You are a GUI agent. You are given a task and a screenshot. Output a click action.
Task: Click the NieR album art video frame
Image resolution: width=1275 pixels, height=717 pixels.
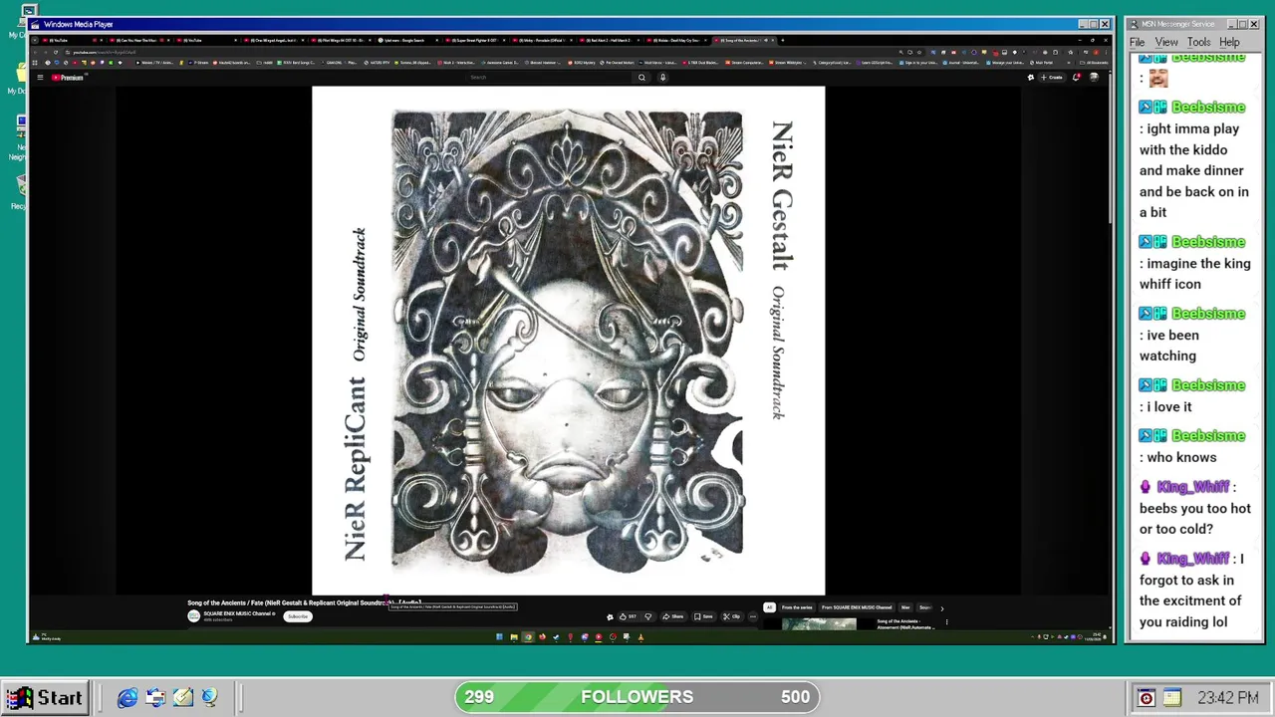click(x=568, y=341)
